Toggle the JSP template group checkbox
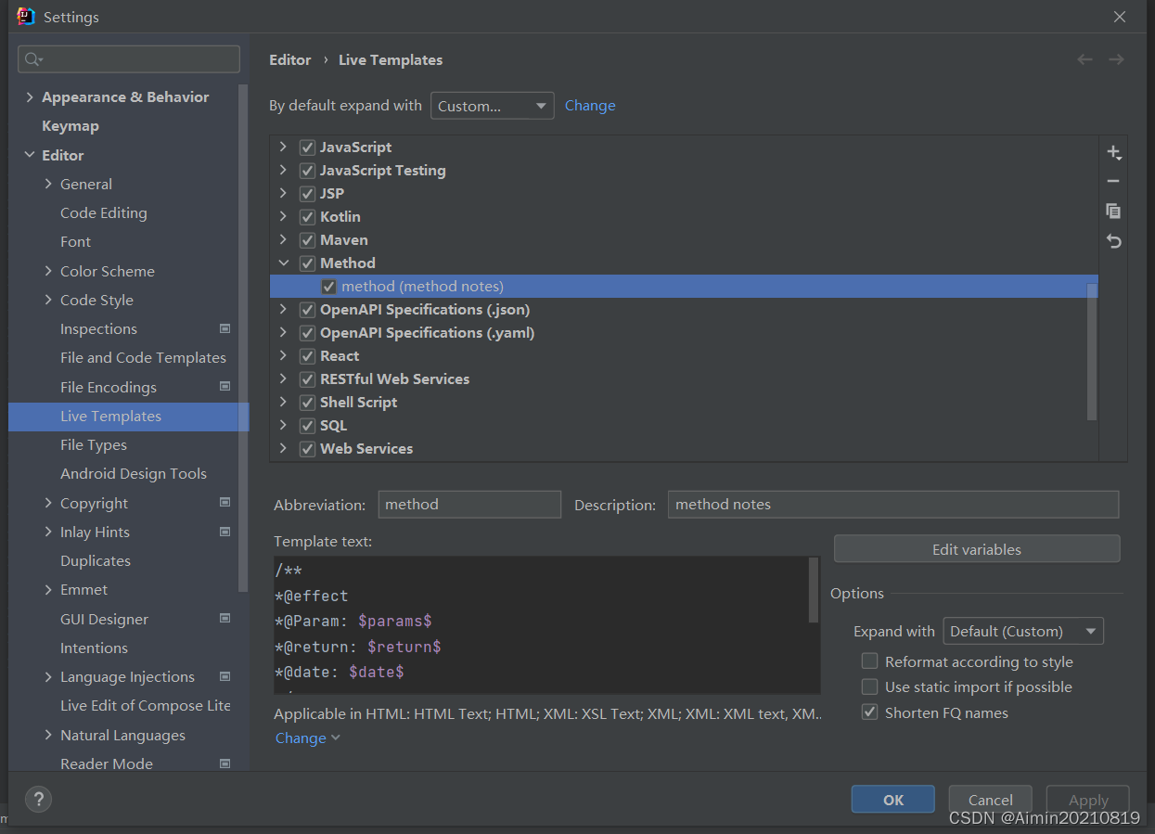The width and height of the screenshot is (1155, 834). [307, 194]
